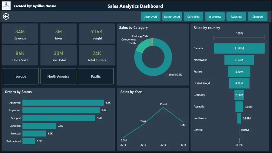Click the 2.0M data point for 2011

pos(123,137)
